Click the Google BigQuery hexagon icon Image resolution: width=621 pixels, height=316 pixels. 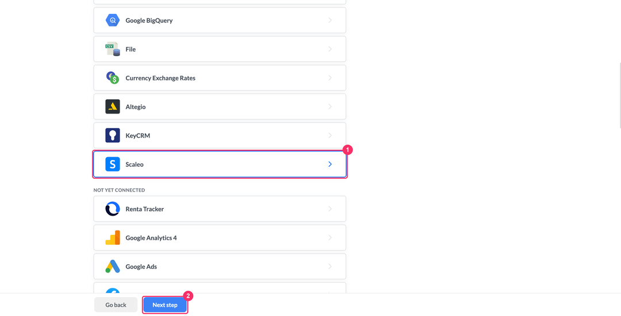[x=113, y=20]
